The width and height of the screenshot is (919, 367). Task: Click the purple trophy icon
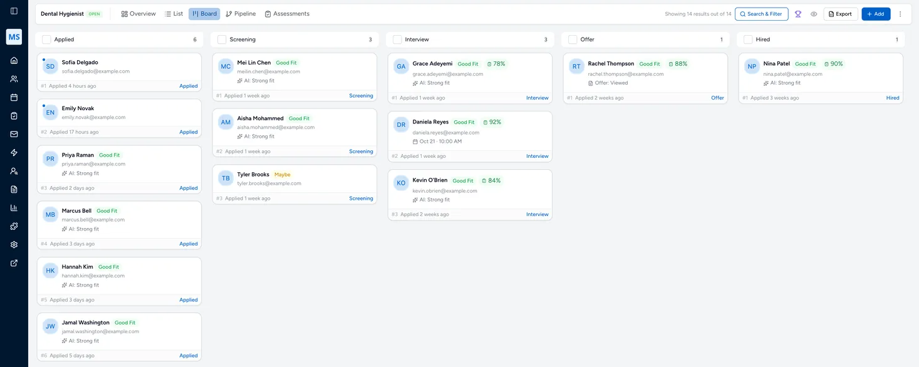coord(798,14)
